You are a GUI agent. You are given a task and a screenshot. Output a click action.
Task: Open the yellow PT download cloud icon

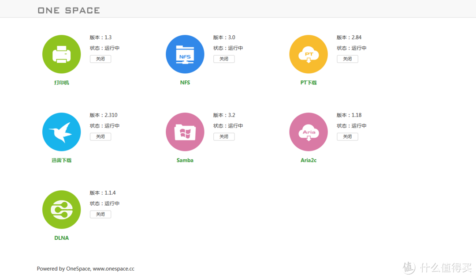click(x=309, y=54)
